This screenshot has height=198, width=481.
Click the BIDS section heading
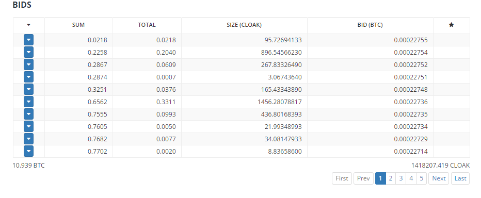22,5
